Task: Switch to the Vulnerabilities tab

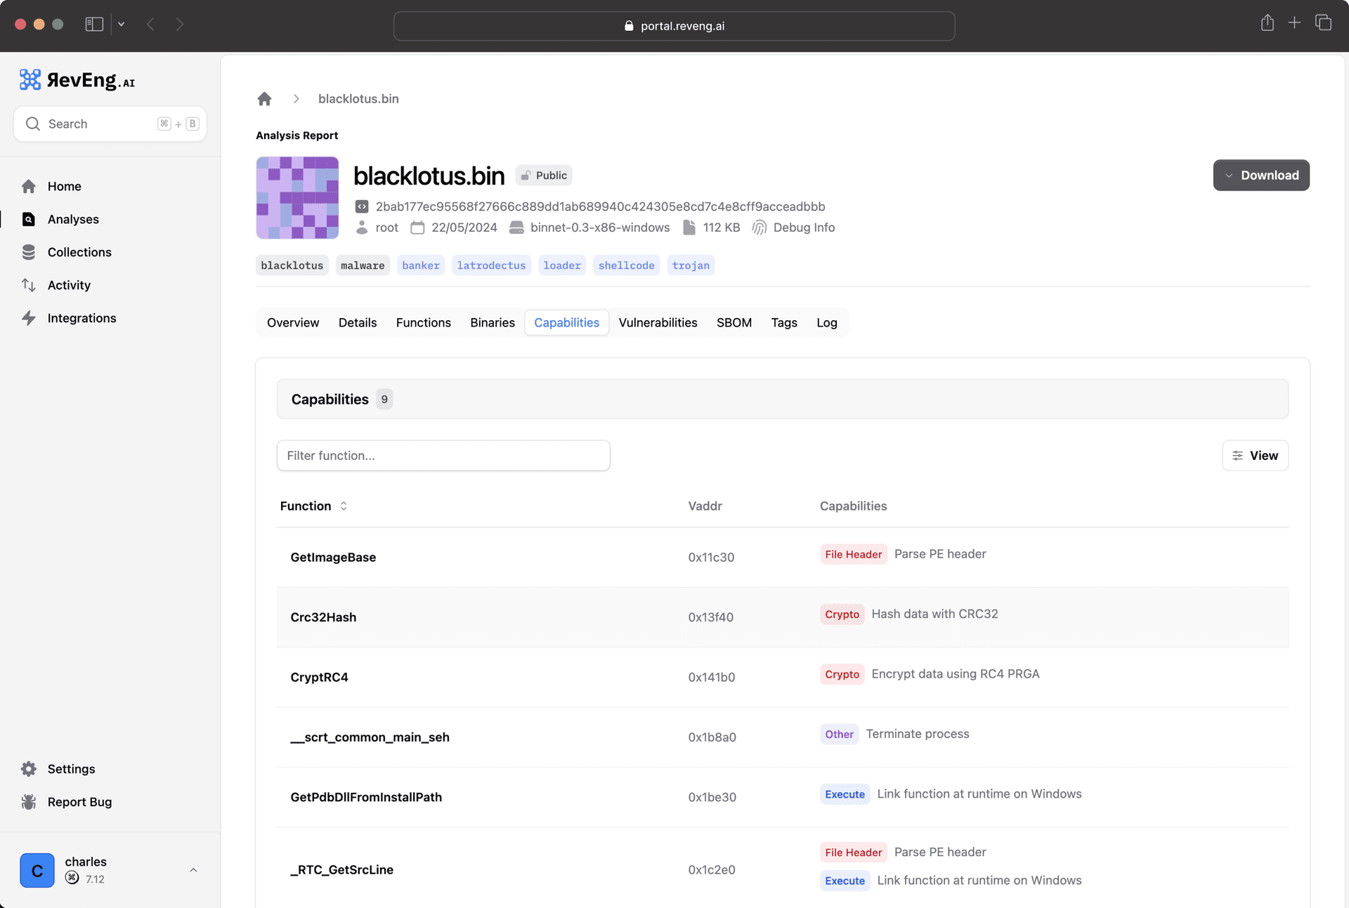Action: point(658,322)
